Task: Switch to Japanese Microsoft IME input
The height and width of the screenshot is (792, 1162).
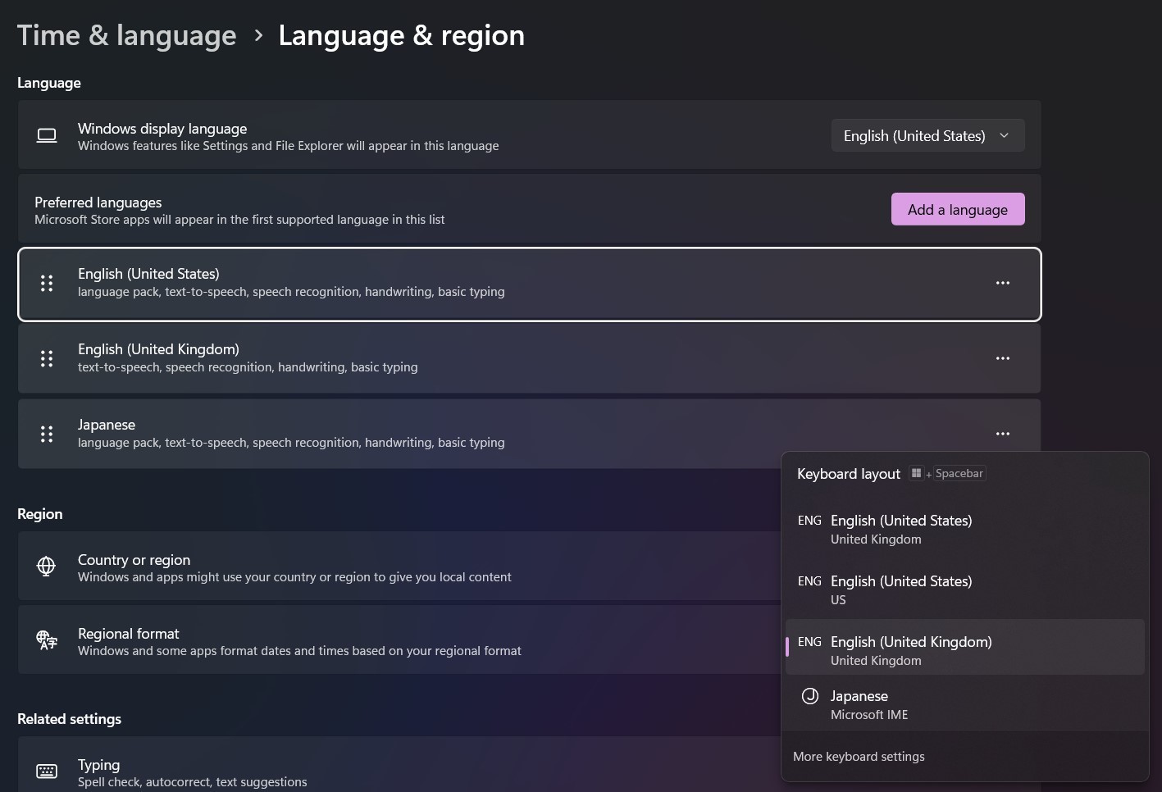Action: tap(964, 704)
